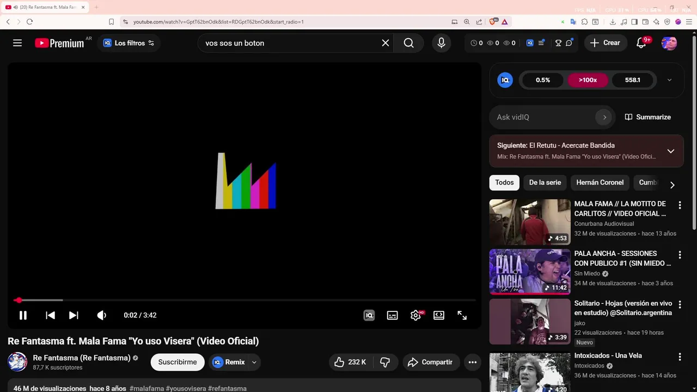Select the Todos filter chip
This screenshot has height=392, width=697.
point(504,182)
